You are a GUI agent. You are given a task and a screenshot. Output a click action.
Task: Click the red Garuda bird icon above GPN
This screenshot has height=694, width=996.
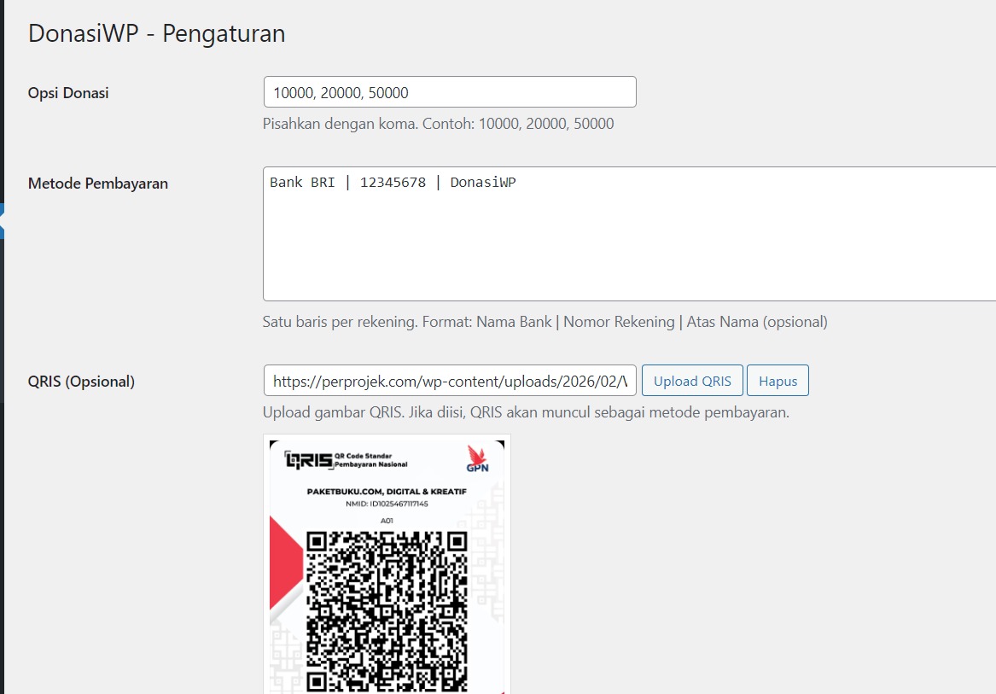[475, 455]
